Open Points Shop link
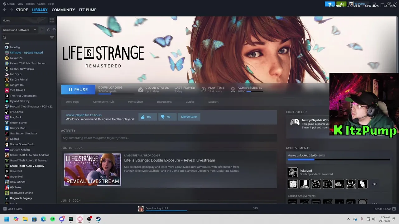Screen dimensions: 399x224 coord(135,102)
